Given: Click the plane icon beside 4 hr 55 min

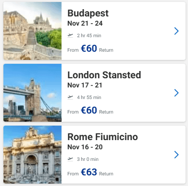Looking at the screenshot, I should 70,97.
